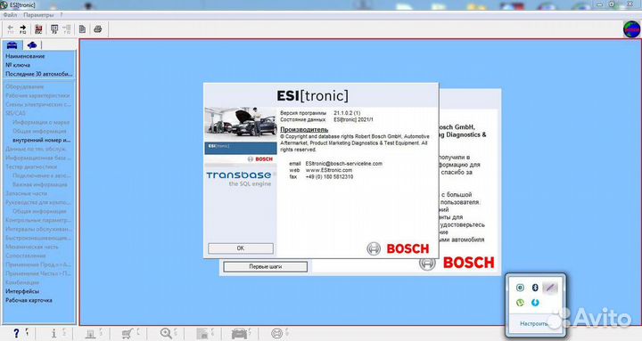Screen dimensions: 642x341
Task: Select внутренний номер и... entry
Action: point(41,140)
